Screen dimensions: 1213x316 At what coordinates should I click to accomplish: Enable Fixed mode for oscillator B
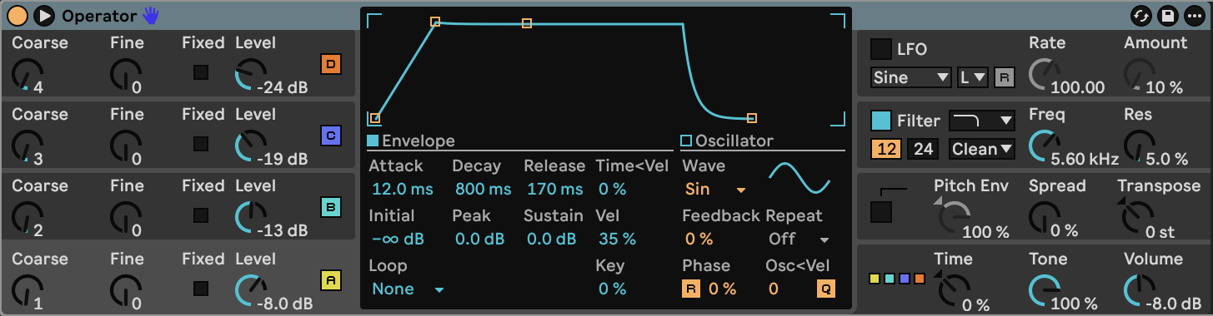(x=201, y=215)
